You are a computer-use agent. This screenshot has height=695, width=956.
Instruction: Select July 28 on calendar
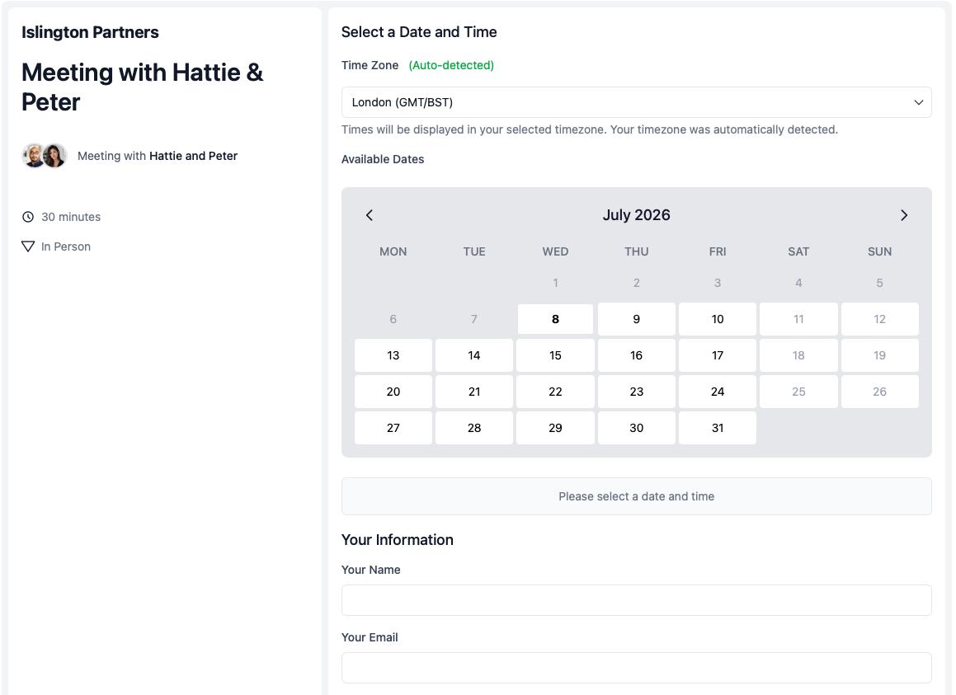click(474, 428)
